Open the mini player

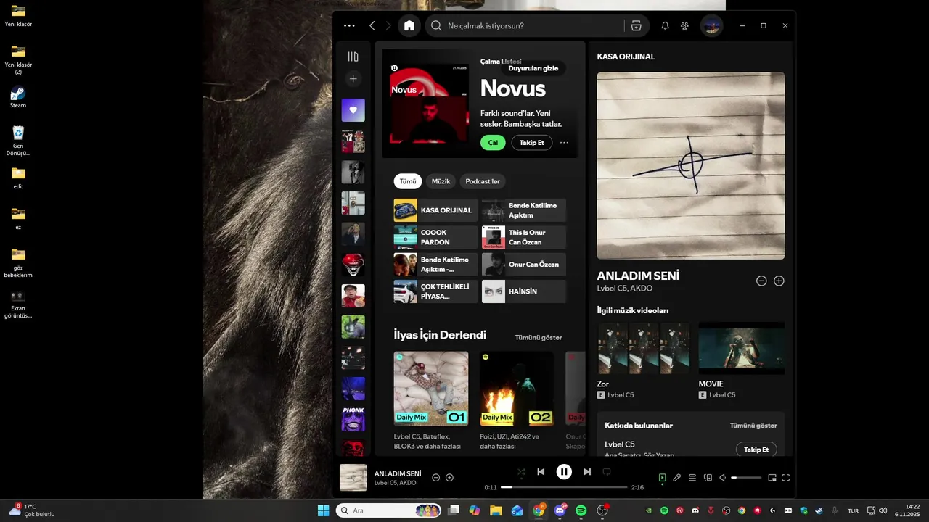[x=772, y=478]
